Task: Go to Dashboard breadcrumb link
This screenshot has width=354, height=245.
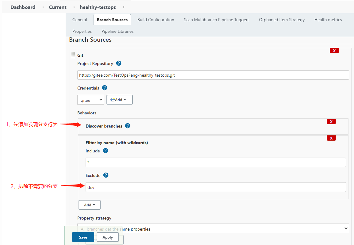Action: (x=23, y=7)
